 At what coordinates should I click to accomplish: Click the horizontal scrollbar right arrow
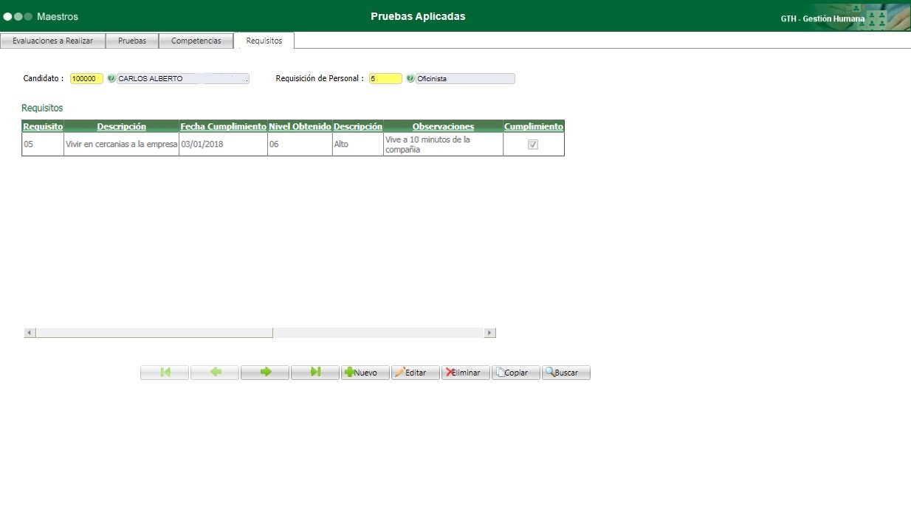click(x=490, y=333)
